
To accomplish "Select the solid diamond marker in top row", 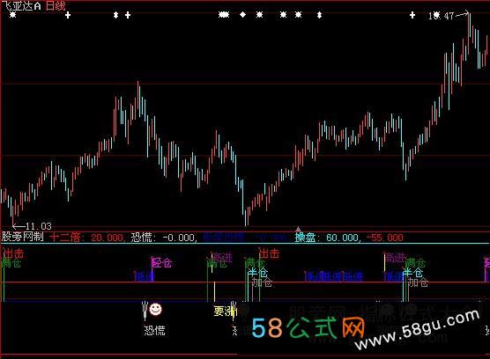I will [x=242, y=15].
